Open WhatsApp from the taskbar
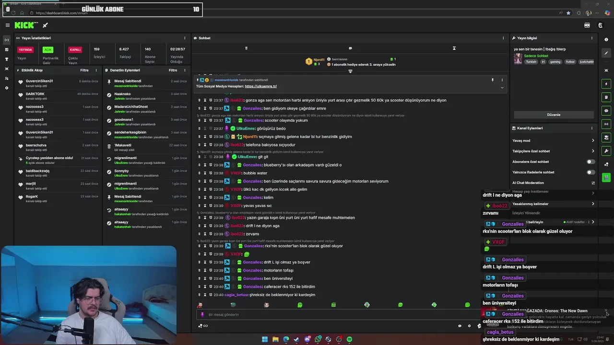The height and width of the screenshot is (345, 614). (x=318, y=339)
